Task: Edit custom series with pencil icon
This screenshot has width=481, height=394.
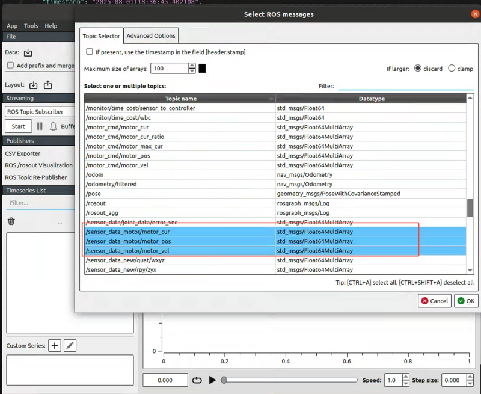Action: pos(70,345)
